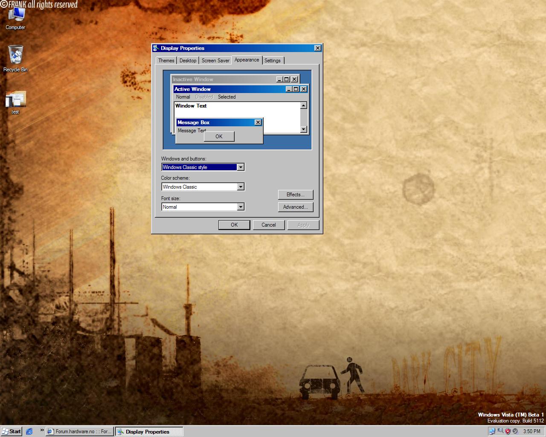Click the preview Active Window minimize button
Screen dimensions: 546x437
[x=289, y=89]
